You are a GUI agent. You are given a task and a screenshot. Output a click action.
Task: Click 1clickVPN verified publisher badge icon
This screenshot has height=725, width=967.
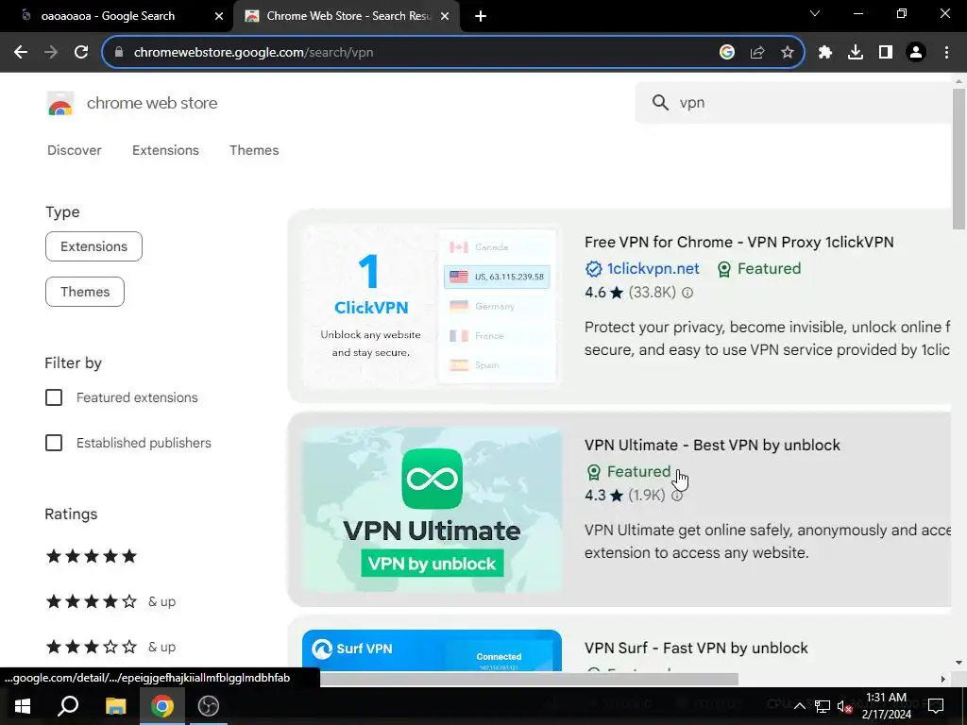tap(593, 269)
